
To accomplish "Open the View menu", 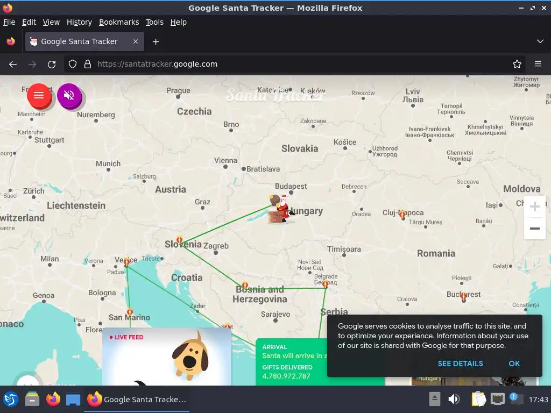I will pos(51,22).
